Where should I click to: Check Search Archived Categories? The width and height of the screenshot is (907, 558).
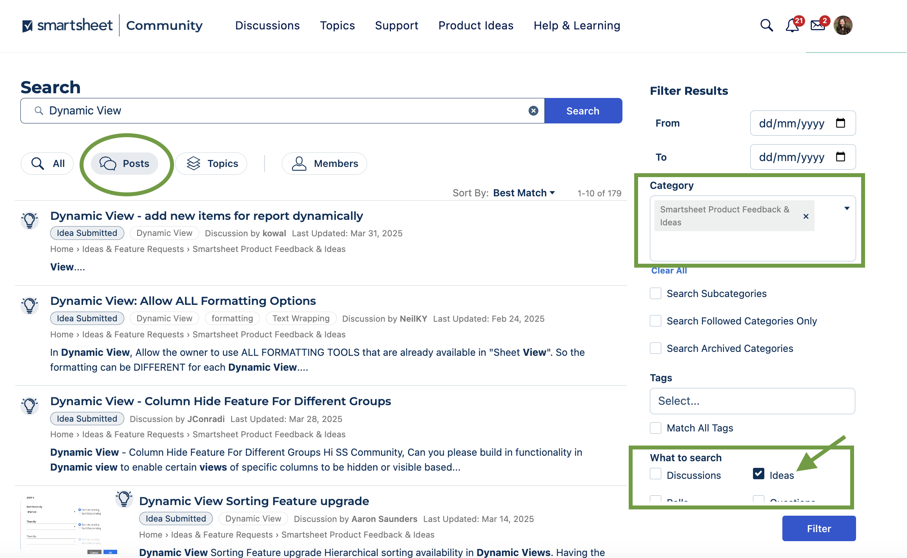tap(656, 348)
